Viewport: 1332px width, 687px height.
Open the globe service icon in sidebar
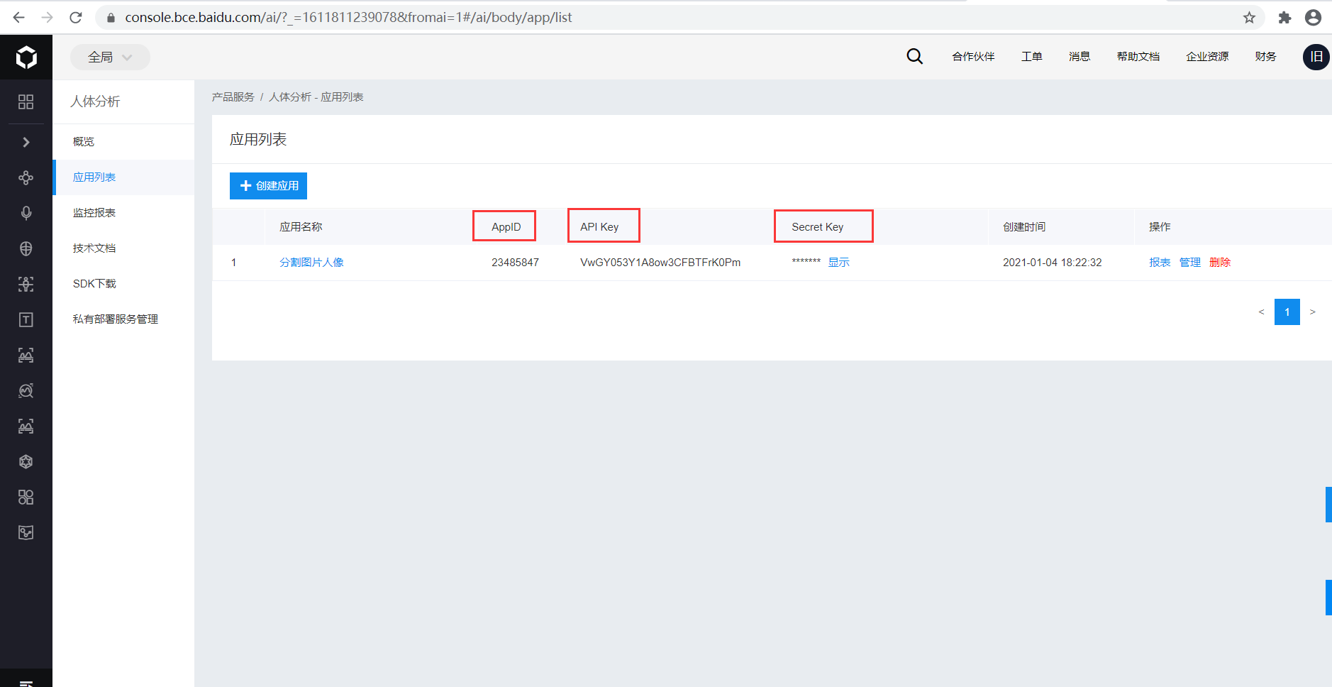coord(26,248)
